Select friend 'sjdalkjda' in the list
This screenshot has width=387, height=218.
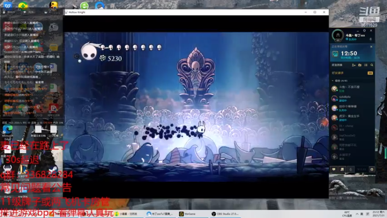point(352,98)
